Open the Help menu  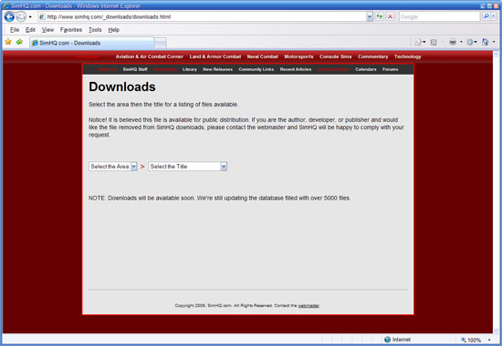coord(114,30)
